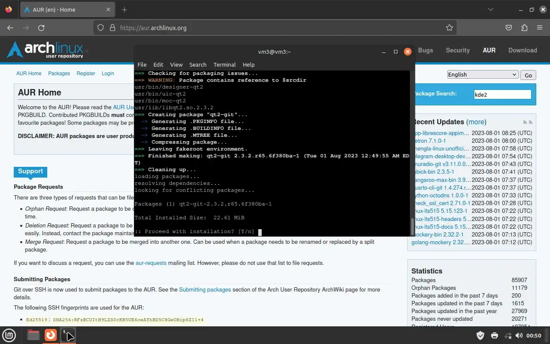Open the python-octodns 1.0.0-1 package link
Viewport: 550px width, 344px height.
(441, 195)
